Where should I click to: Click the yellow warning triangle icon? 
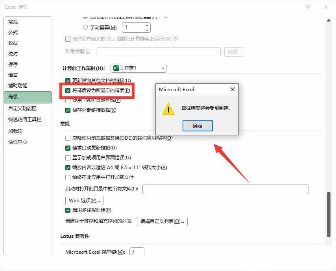click(x=168, y=109)
